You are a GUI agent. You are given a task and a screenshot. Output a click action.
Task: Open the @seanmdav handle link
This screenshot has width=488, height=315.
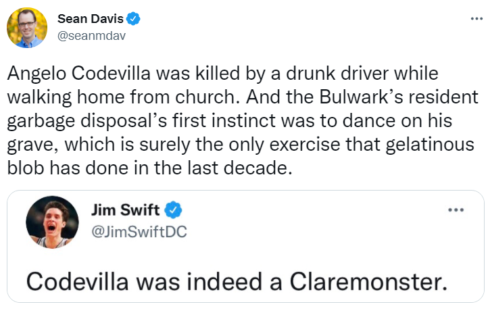tap(91, 36)
